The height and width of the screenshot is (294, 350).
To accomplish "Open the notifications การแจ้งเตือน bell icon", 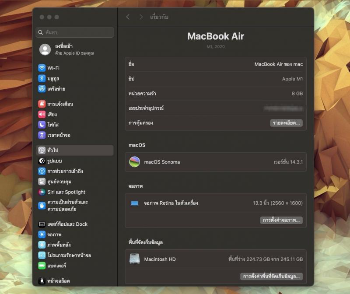I will tap(42, 104).
